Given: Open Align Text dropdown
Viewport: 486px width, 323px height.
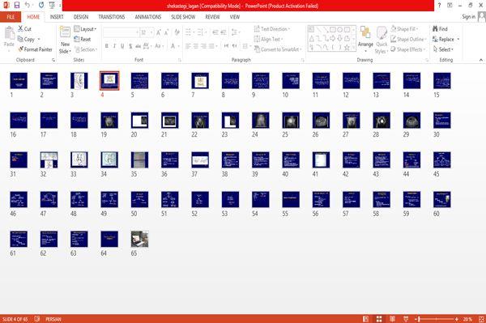Looking at the screenshot, I should 268,39.
